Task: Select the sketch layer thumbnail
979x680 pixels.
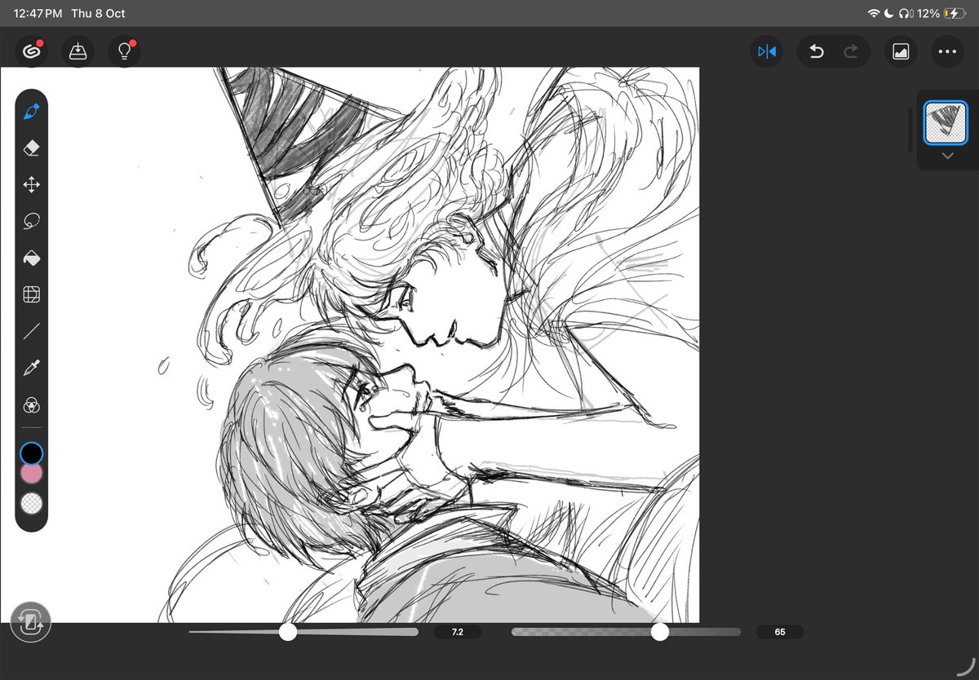Action: [946, 123]
